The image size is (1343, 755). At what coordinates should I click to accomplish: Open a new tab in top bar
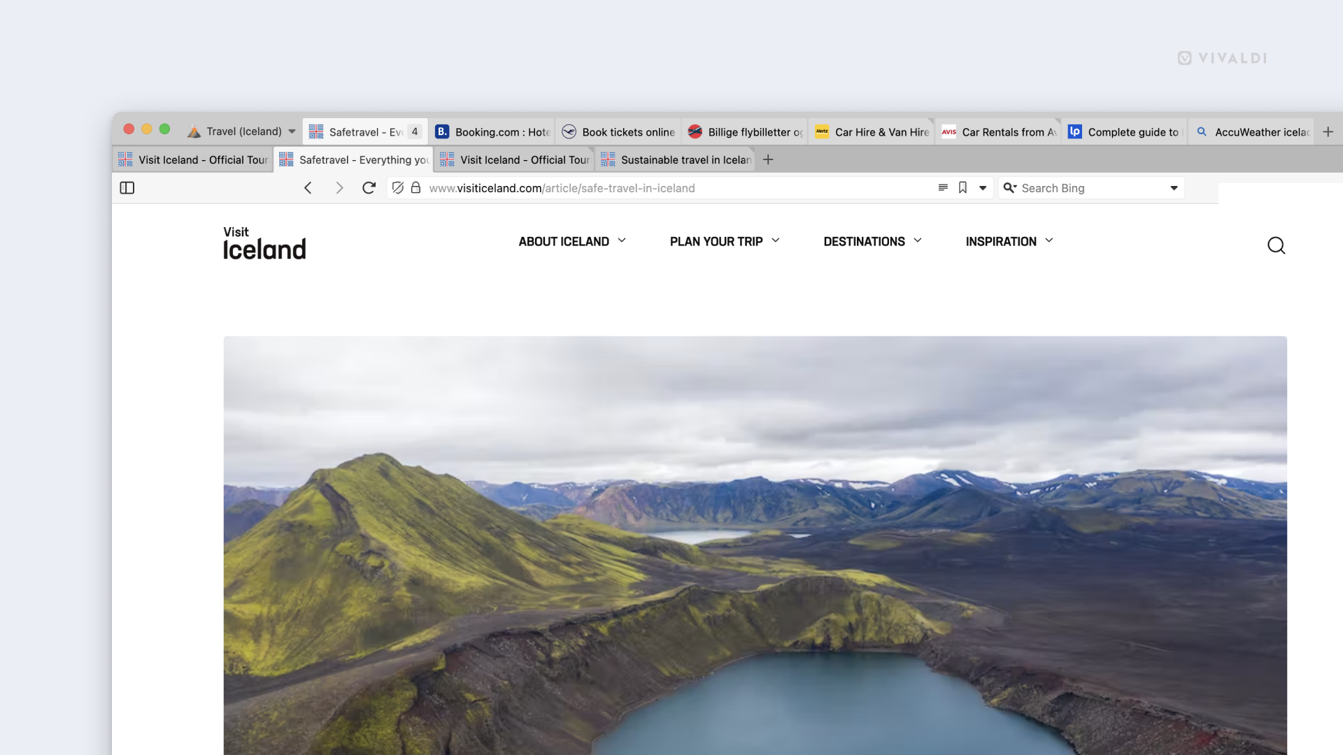(x=1328, y=131)
